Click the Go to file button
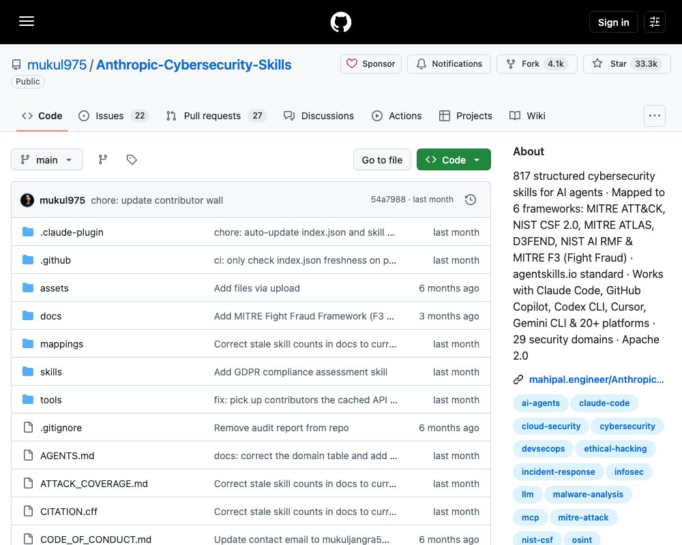This screenshot has height=545, width=682. coord(382,159)
